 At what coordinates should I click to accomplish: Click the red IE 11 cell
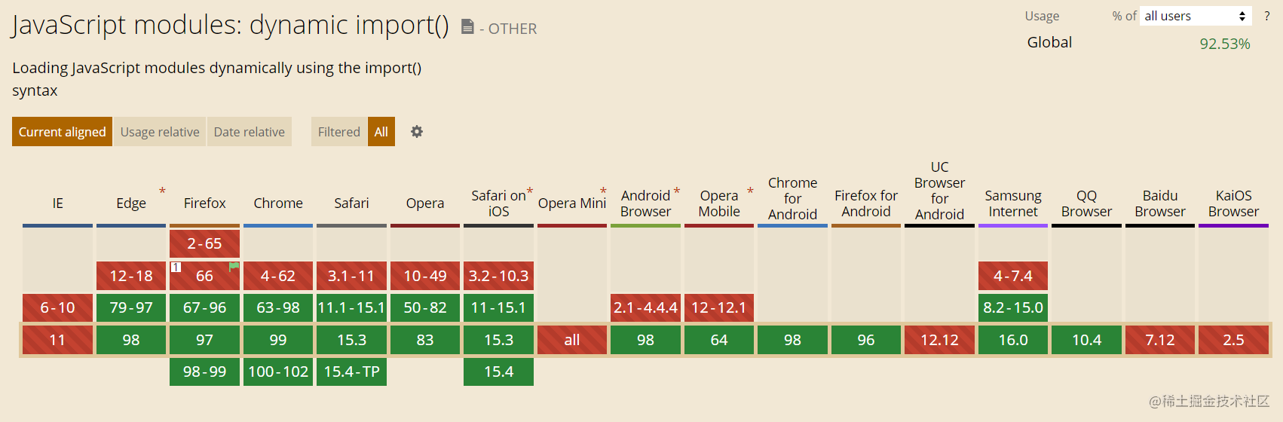point(57,340)
